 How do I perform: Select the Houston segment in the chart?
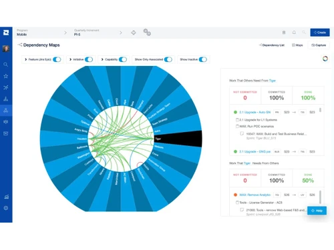pos(65,139)
